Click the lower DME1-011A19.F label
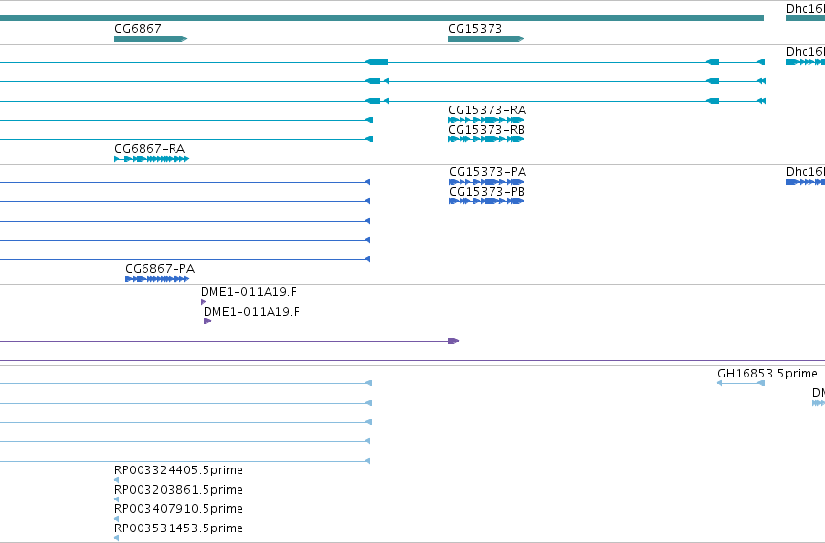Image resolution: width=825 pixels, height=543 pixels. [251, 312]
